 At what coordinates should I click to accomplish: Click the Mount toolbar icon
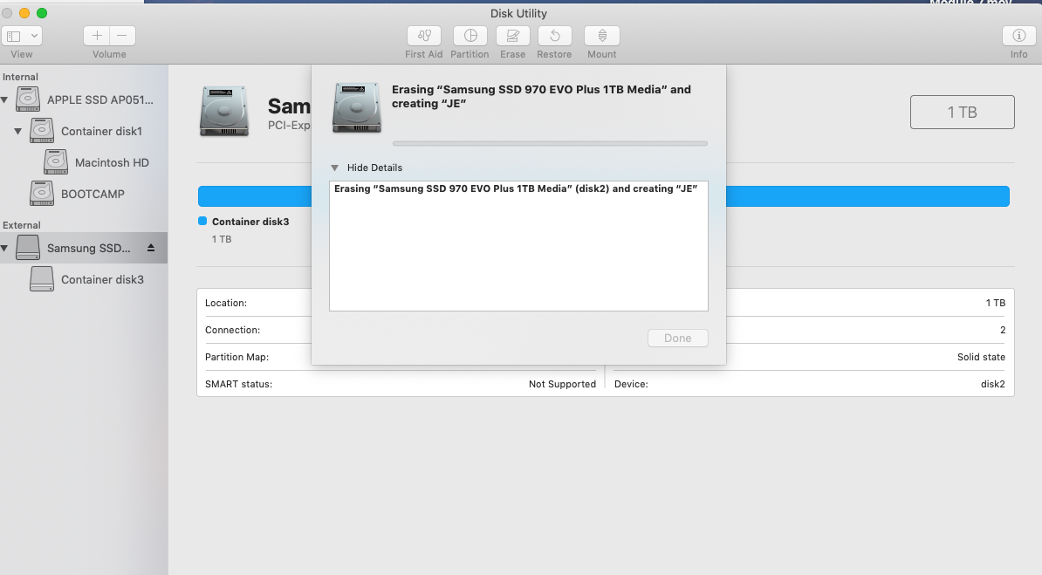[x=602, y=36]
